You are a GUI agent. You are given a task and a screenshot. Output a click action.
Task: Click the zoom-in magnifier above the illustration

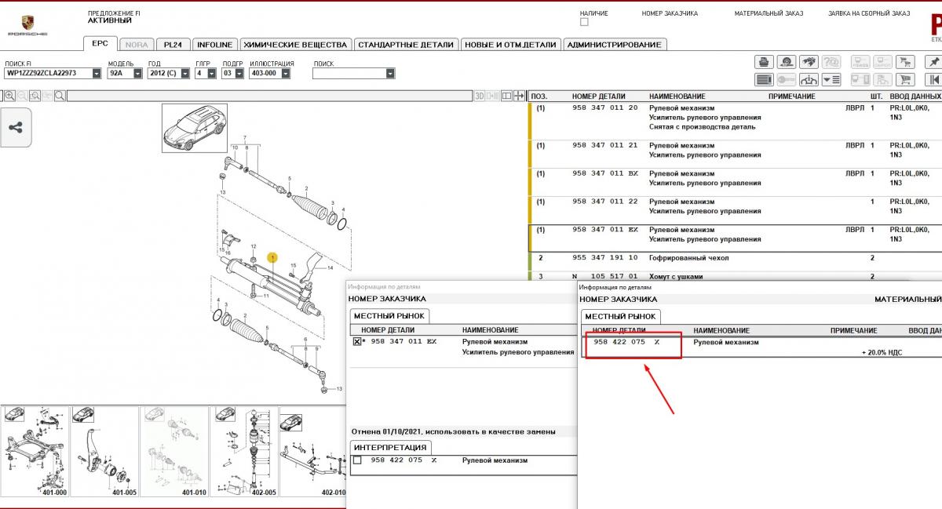[10, 96]
